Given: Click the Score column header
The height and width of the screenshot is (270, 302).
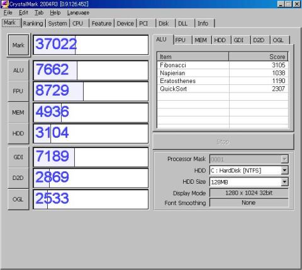Looking at the screenshot, I should [259, 57].
